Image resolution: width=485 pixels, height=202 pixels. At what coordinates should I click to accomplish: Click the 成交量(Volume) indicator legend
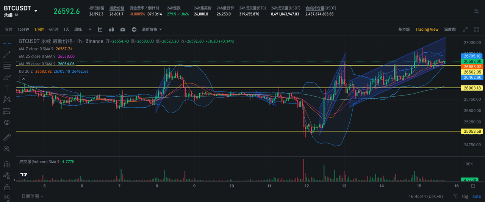47,162
